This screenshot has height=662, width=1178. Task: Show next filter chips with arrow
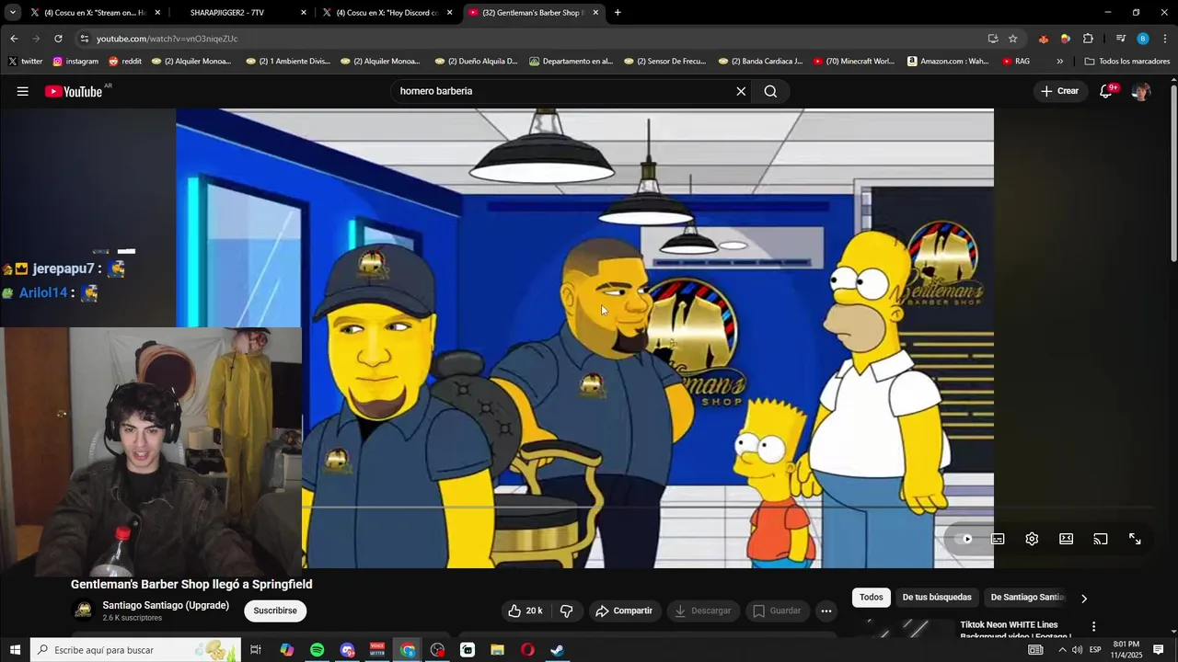[x=1084, y=599]
